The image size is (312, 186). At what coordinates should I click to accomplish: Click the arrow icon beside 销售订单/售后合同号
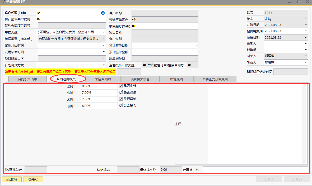point(189,65)
